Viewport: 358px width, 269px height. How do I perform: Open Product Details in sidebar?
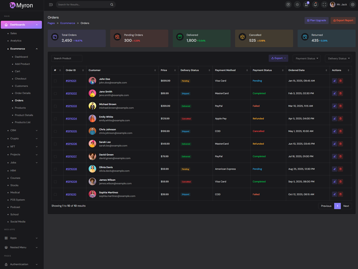point(24,115)
